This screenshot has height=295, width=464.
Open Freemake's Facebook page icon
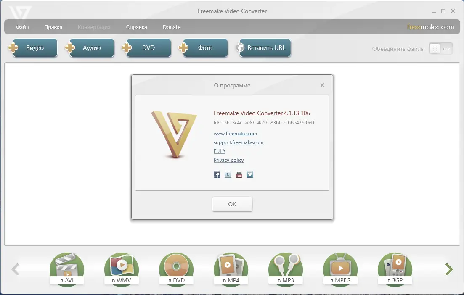[x=217, y=174]
